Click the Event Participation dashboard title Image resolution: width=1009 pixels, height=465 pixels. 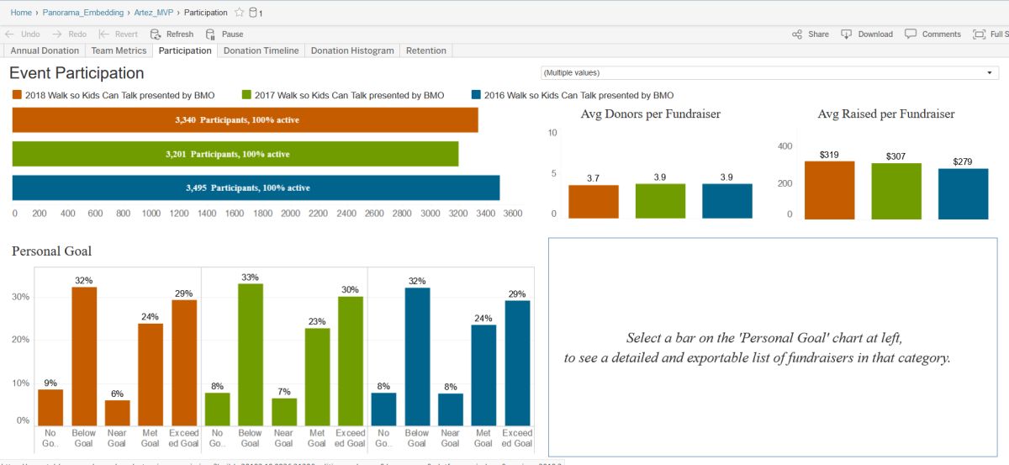pyautogui.click(x=77, y=73)
